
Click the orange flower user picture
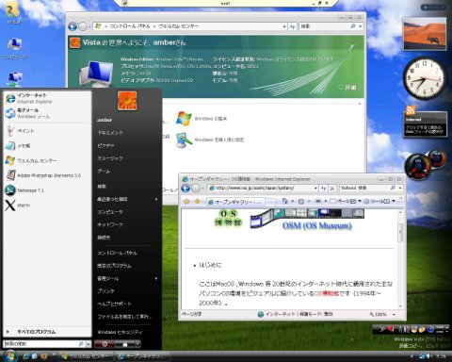click(127, 101)
